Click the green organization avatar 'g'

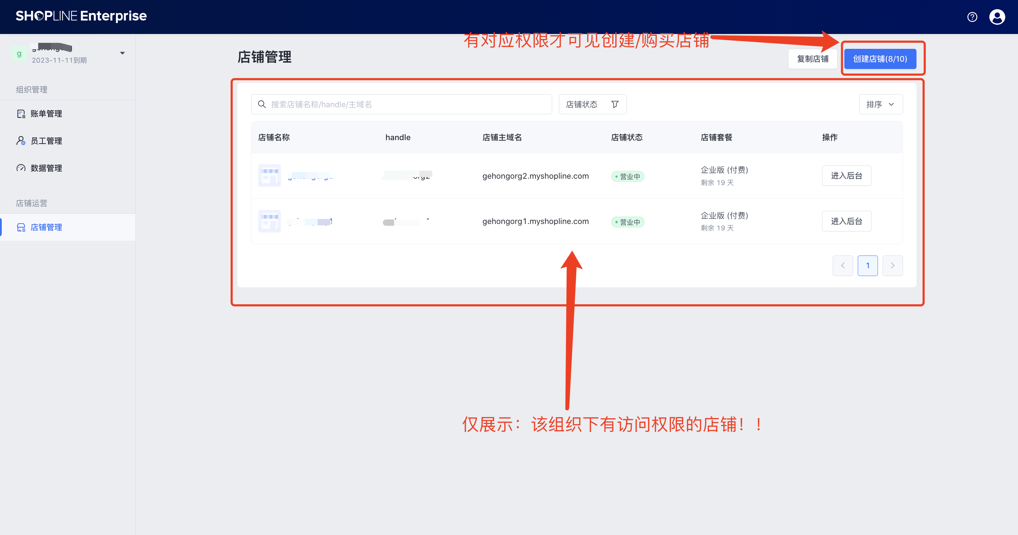(x=19, y=53)
